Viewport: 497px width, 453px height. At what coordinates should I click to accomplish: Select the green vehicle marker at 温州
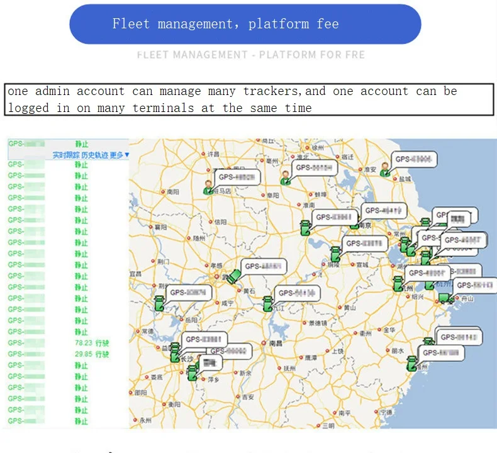(x=412, y=363)
